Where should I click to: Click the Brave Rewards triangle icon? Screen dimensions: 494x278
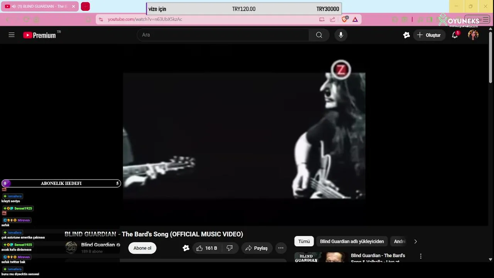(355, 19)
